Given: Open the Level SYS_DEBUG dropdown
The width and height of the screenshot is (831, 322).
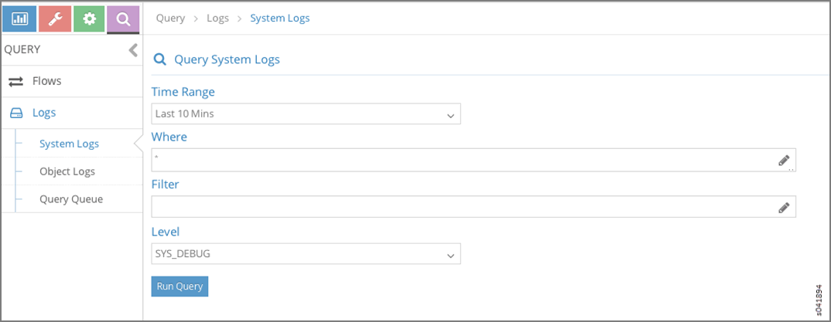Looking at the screenshot, I should pos(306,254).
